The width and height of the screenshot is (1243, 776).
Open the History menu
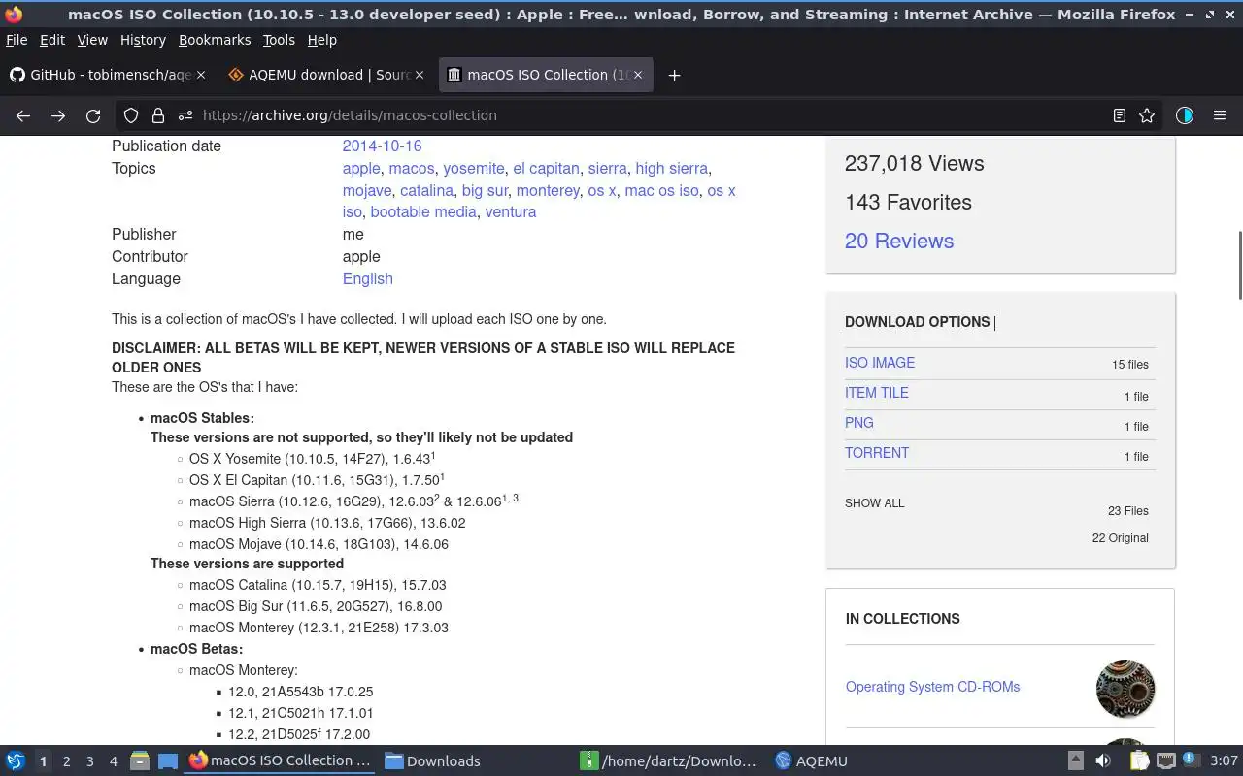(x=143, y=40)
